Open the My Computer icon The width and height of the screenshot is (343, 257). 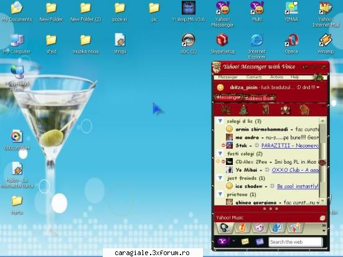tap(17, 44)
